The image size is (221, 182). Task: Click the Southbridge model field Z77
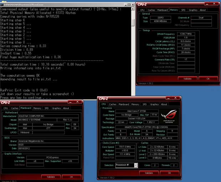click(x=48, y=128)
